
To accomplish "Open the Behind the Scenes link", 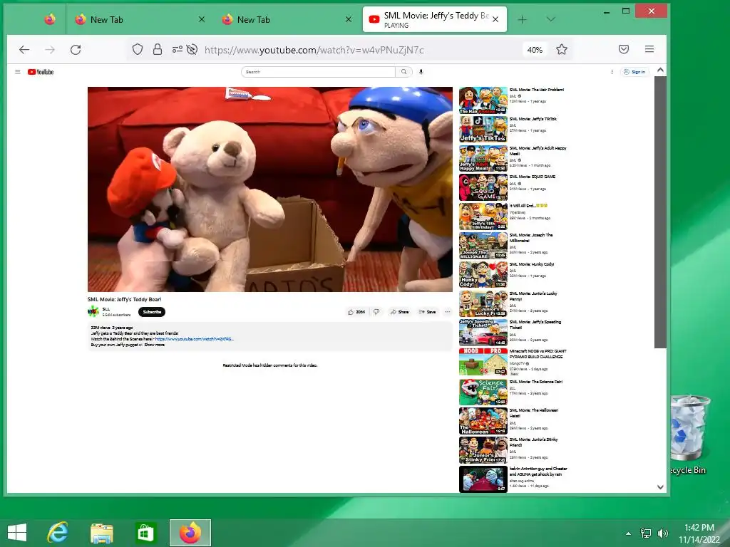I will [194, 339].
